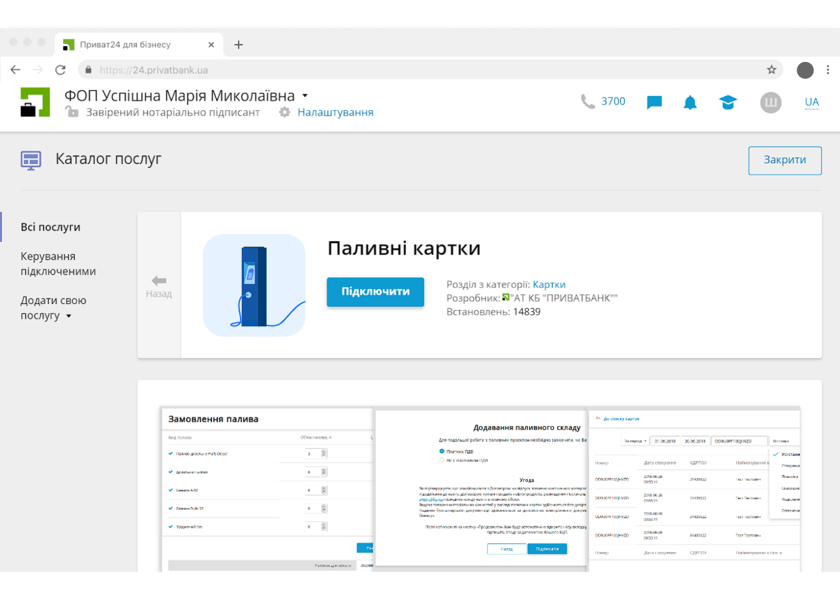The image size is (840, 600).
Task: Open user avatar with letter Ш
Action: pyautogui.click(x=771, y=103)
